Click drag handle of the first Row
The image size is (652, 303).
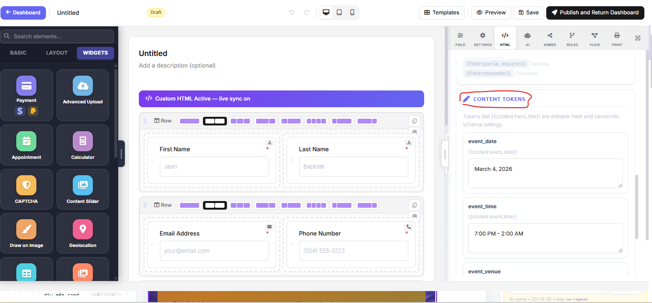point(145,121)
